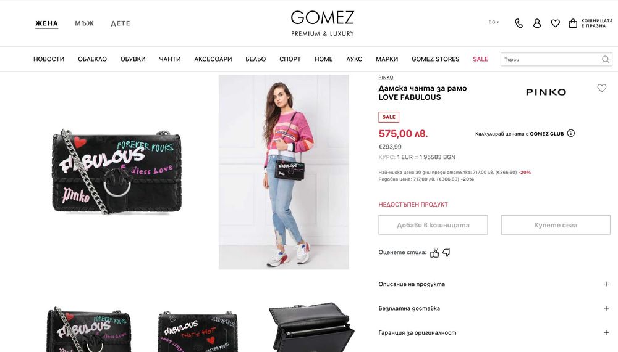Click the Купете сега button
This screenshot has height=352, width=618.
pos(556,225)
